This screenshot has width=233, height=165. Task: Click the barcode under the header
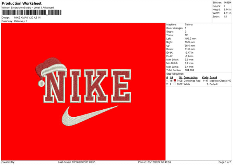coord(31,12)
